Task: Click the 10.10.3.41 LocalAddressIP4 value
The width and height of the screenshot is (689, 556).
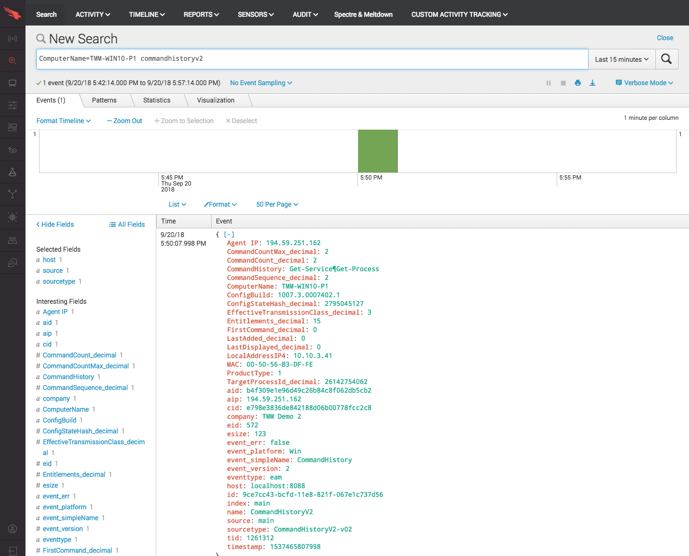Action: (x=313, y=356)
